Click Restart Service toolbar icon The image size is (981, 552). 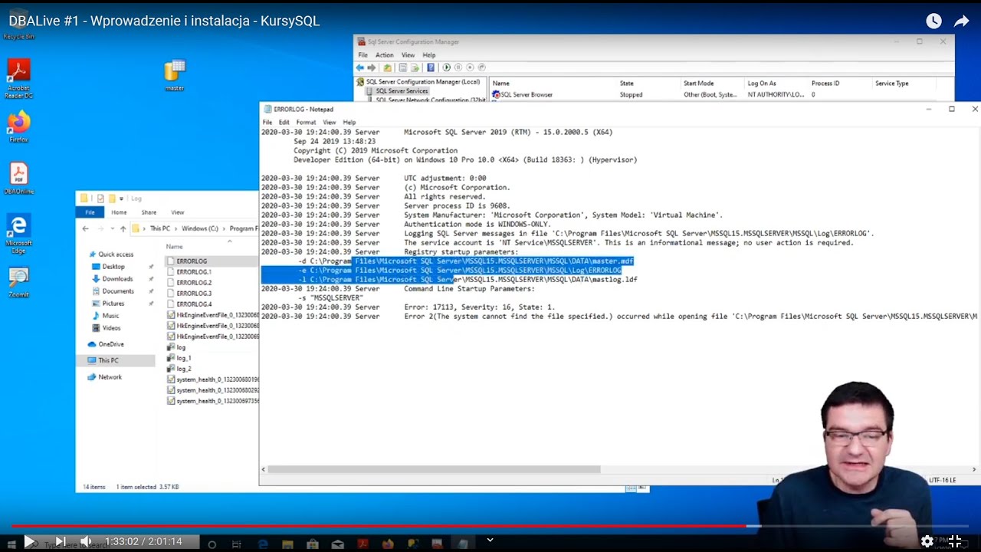[x=481, y=67]
